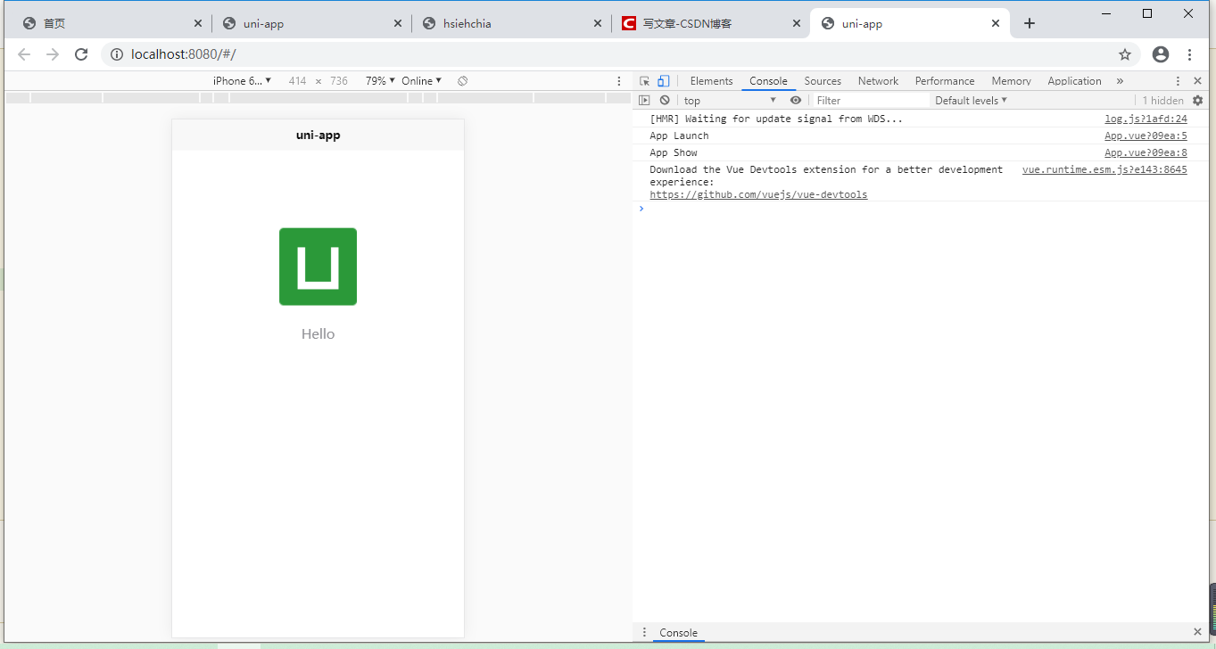Click the 1 hidden messages label
The image size is (1216, 649).
(x=1162, y=101)
